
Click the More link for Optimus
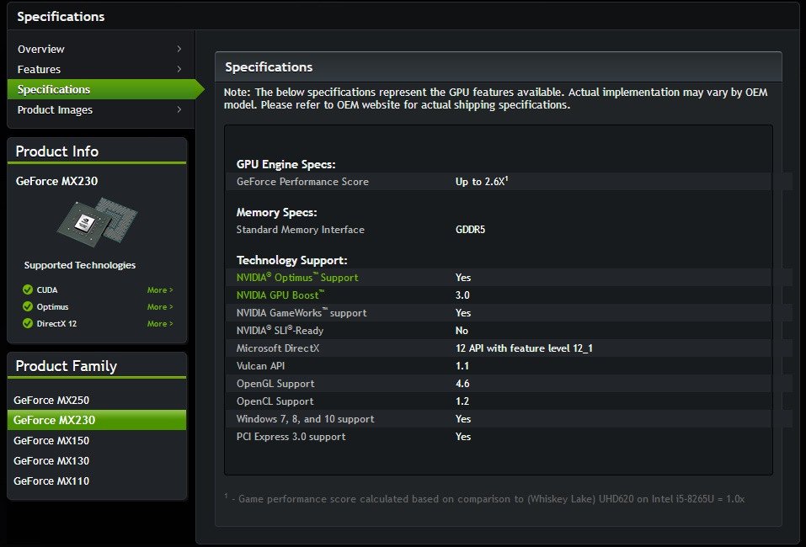coord(160,307)
